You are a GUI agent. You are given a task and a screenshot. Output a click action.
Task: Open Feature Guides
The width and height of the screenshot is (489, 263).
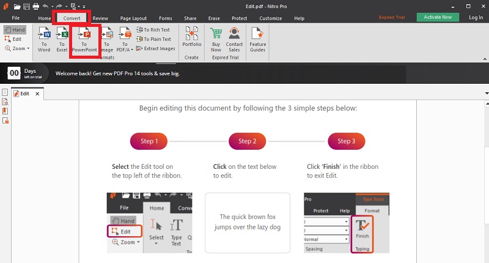coord(257,39)
